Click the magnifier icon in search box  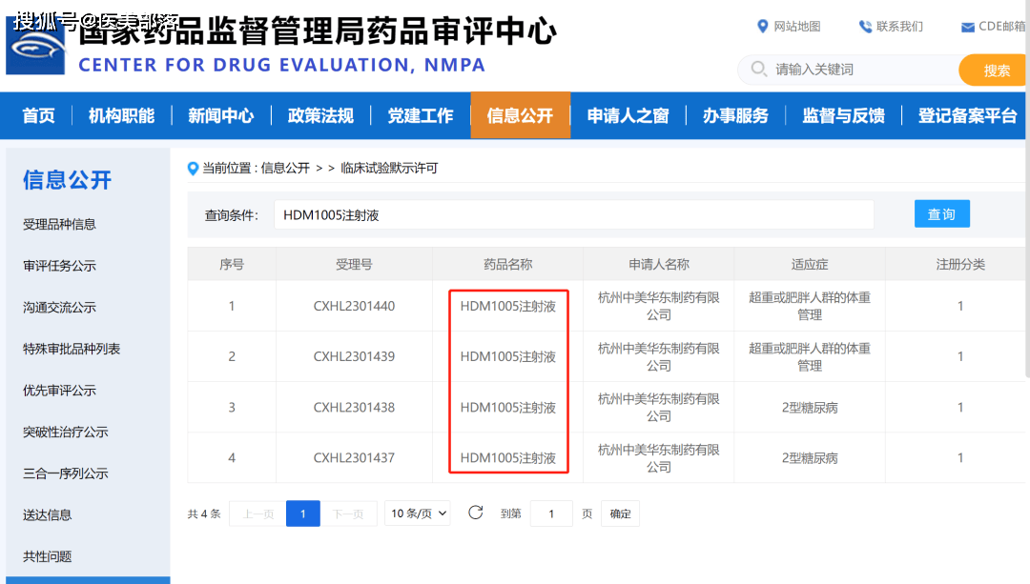coord(759,70)
